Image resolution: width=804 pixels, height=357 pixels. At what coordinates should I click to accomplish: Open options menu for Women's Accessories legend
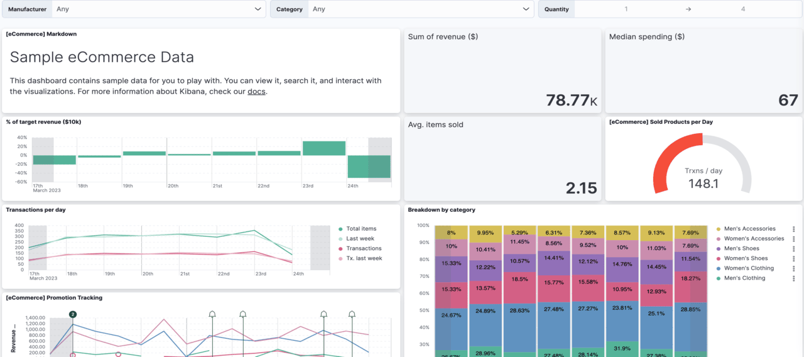click(x=794, y=239)
